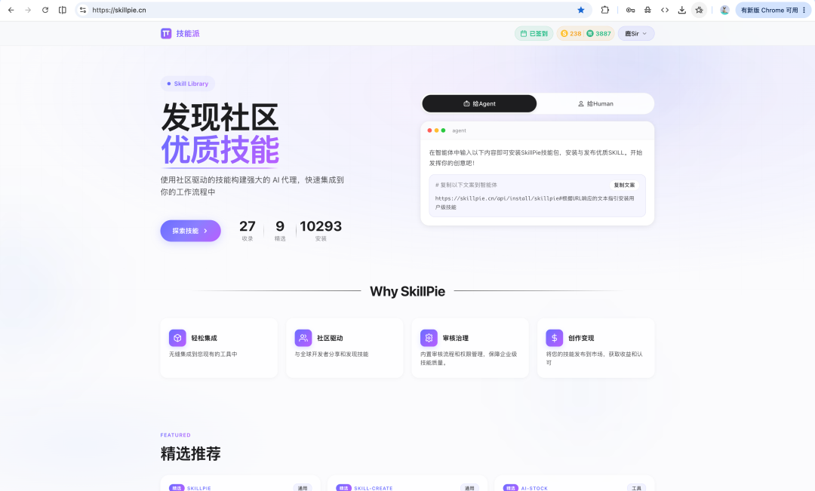Click the blue bookmark star

coord(581,10)
